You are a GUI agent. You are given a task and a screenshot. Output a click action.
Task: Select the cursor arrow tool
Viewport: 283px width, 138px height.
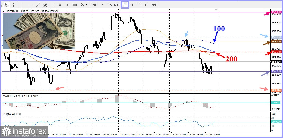click(6, 5)
